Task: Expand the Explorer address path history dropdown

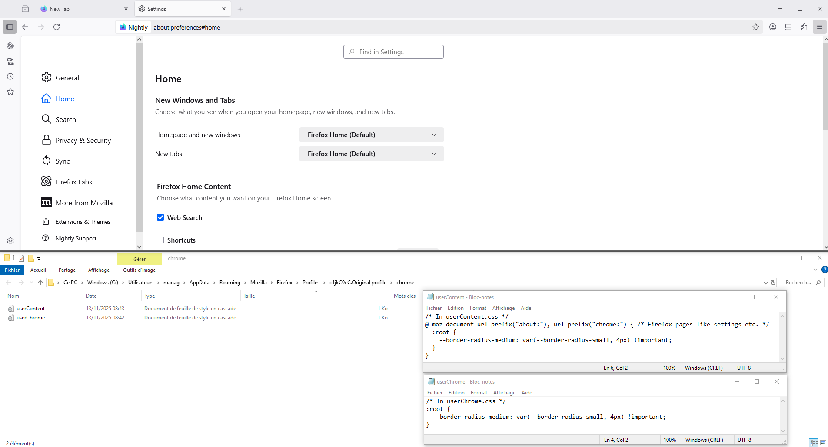Action: pos(765,283)
